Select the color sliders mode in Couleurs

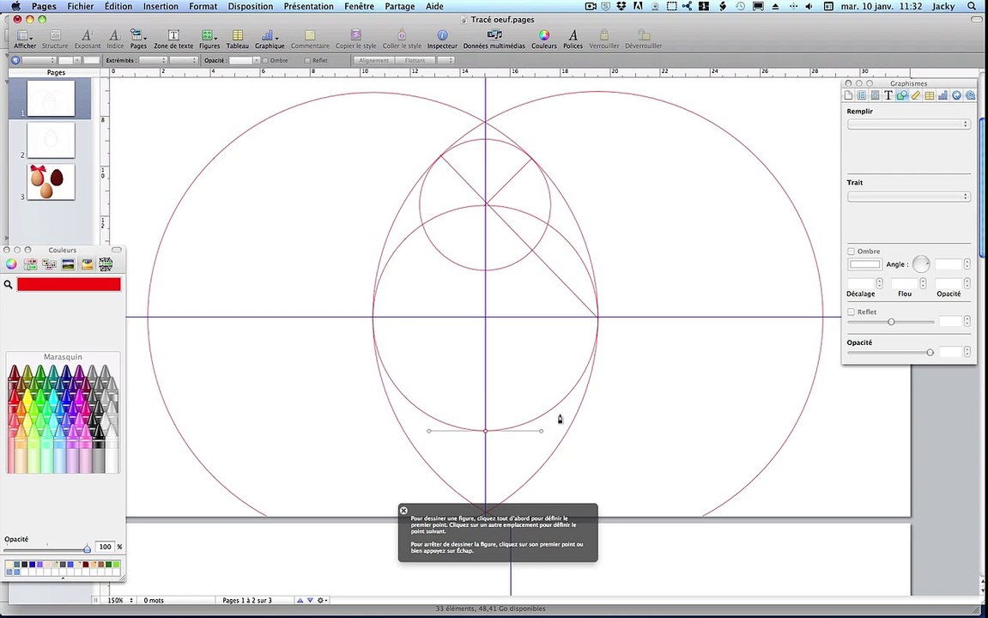coord(30,264)
